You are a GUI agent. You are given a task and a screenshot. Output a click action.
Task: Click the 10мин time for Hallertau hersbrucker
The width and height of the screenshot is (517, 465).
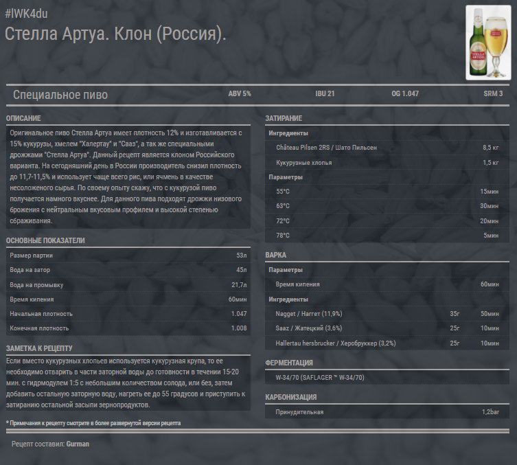(x=490, y=343)
